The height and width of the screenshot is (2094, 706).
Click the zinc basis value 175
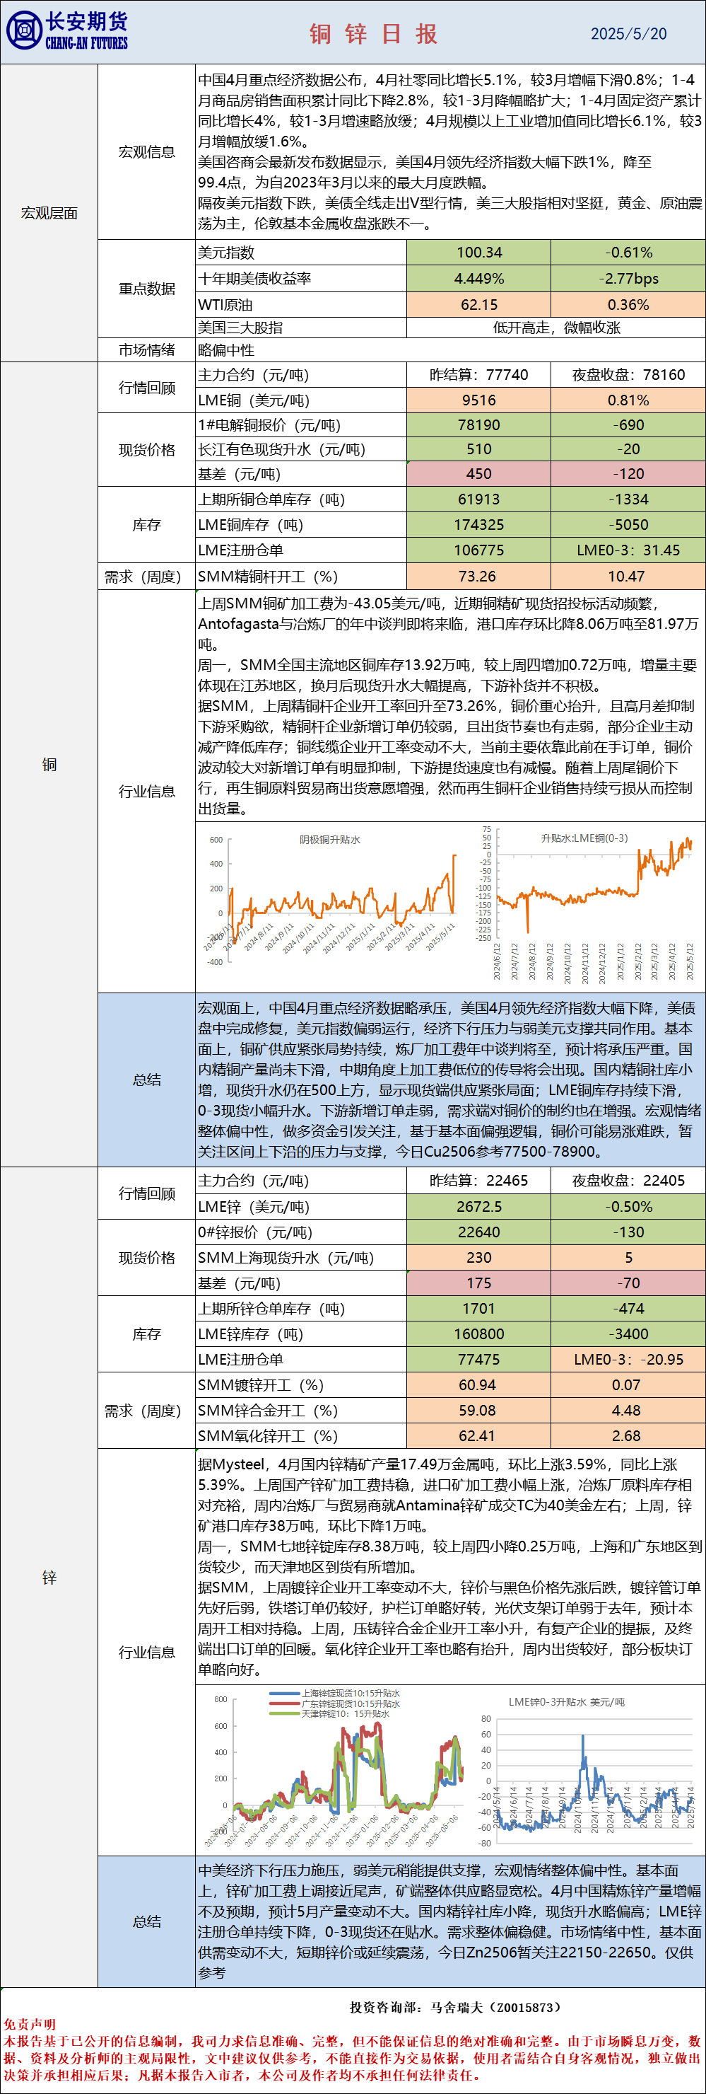(478, 1283)
